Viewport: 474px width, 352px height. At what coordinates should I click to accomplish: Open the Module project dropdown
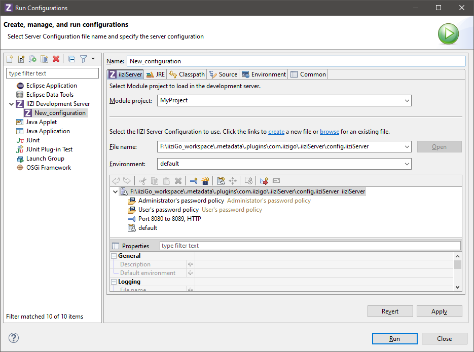pos(407,101)
